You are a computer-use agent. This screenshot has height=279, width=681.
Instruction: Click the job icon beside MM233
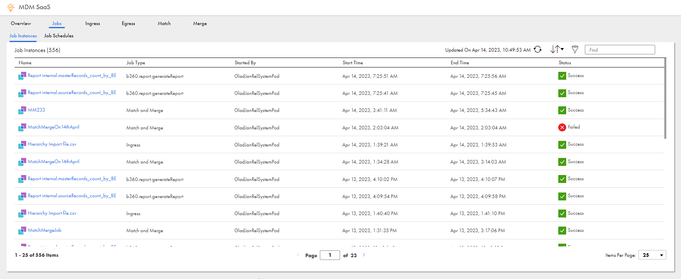[x=22, y=110]
